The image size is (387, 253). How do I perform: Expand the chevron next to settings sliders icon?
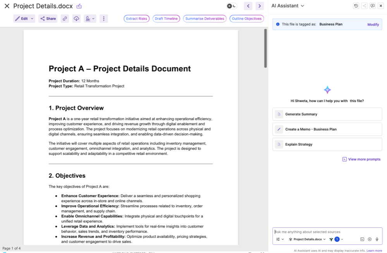pyautogui.click(x=282, y=239)
